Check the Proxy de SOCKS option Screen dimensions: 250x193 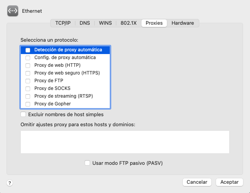(x=28, y=88)
